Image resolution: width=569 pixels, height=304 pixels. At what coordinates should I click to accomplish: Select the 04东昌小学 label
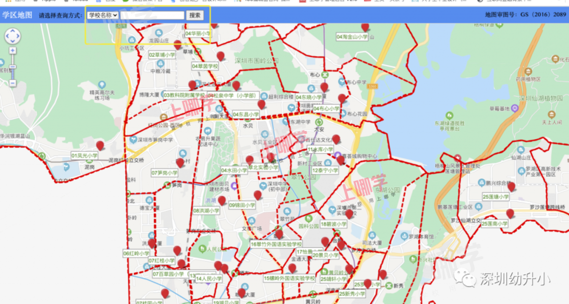pos(246,114)
